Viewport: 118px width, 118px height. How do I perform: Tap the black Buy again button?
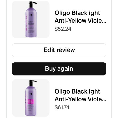point(59,69)
